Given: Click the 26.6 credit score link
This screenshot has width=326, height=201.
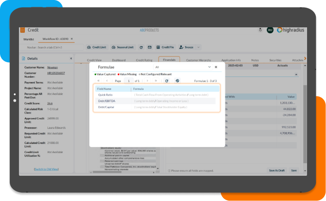Looking at the screenshot, I should [x=50, y=103].
